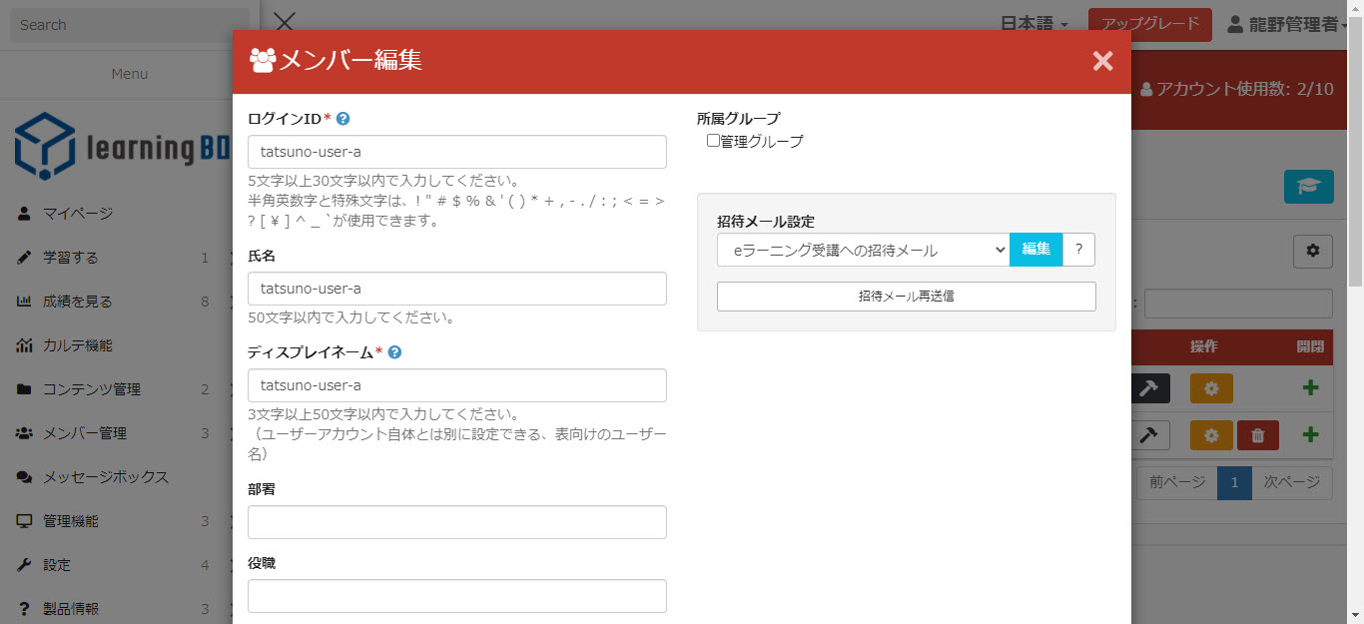The image size is (1364, 624).
Task: Open the 日本語 language dropdown
Action: click(1033, 24)
